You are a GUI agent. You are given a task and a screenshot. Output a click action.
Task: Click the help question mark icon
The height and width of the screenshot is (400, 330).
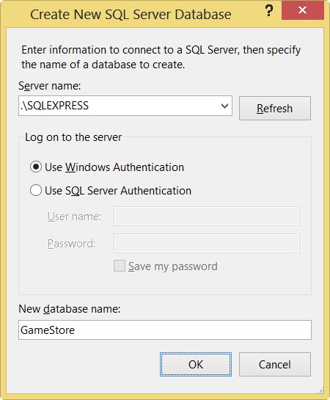[269, 11]
